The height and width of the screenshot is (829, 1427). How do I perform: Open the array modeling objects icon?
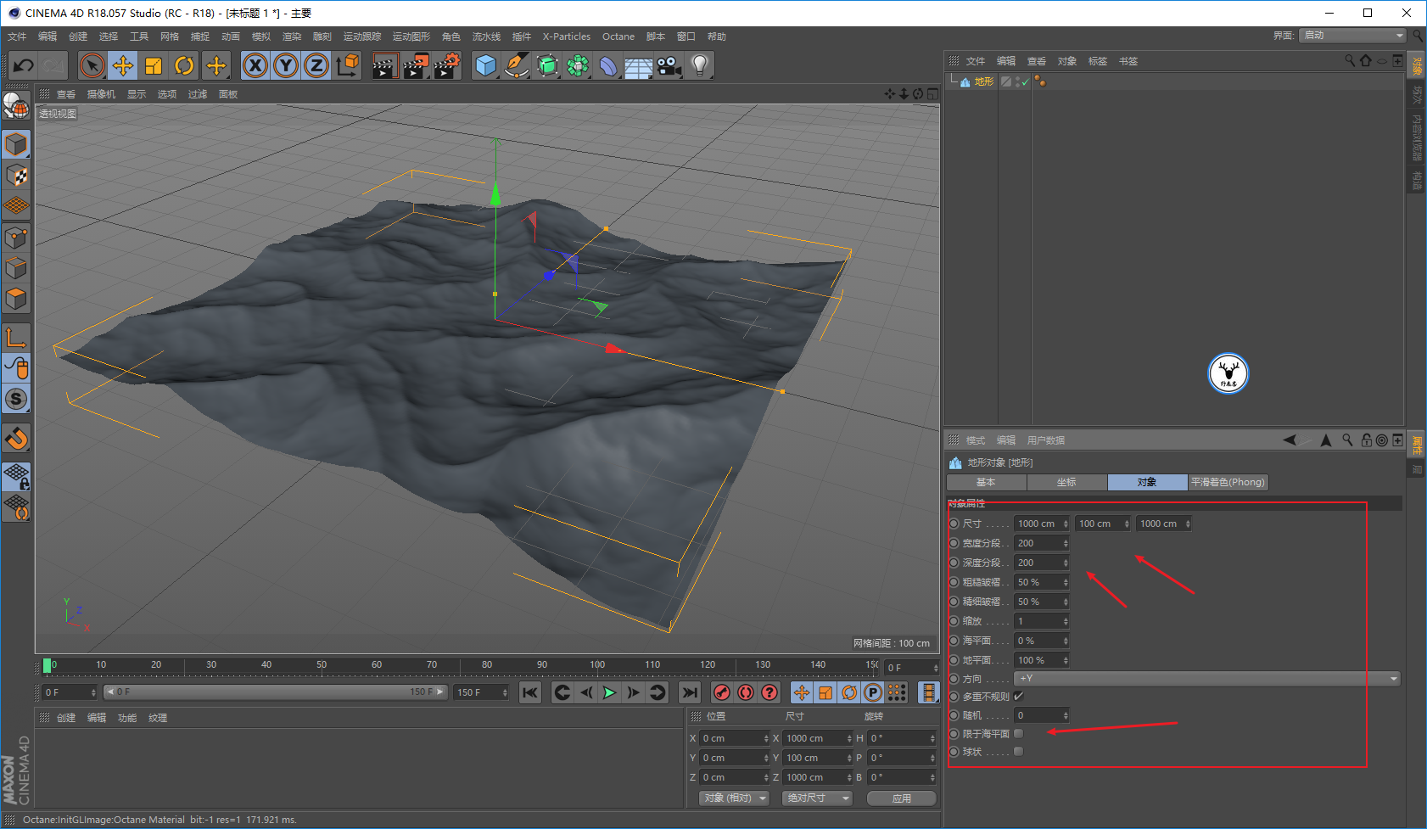point(578,65)
